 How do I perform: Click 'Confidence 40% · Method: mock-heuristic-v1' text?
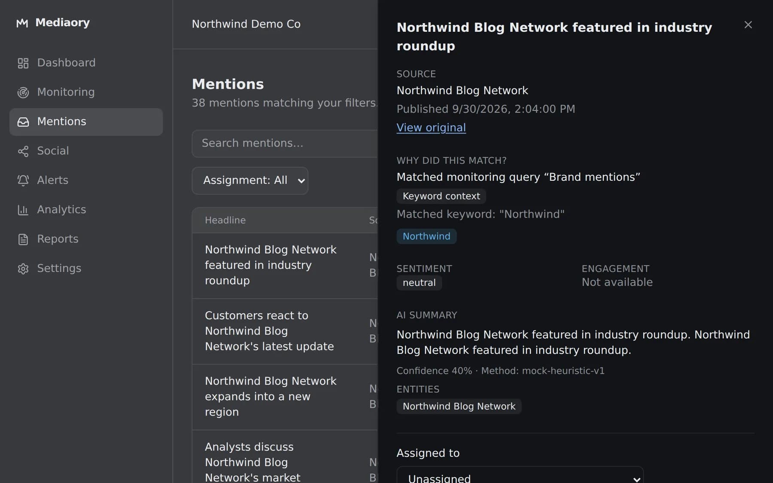[500, 371]
